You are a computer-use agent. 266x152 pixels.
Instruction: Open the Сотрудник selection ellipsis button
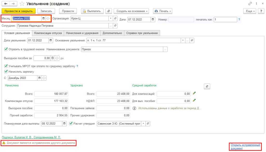pyautogui.click(x=111, y=26)
